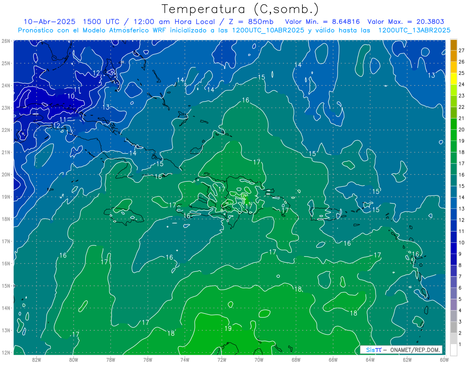Click the '68W' longitude axis label

click(x=296, y=359)
